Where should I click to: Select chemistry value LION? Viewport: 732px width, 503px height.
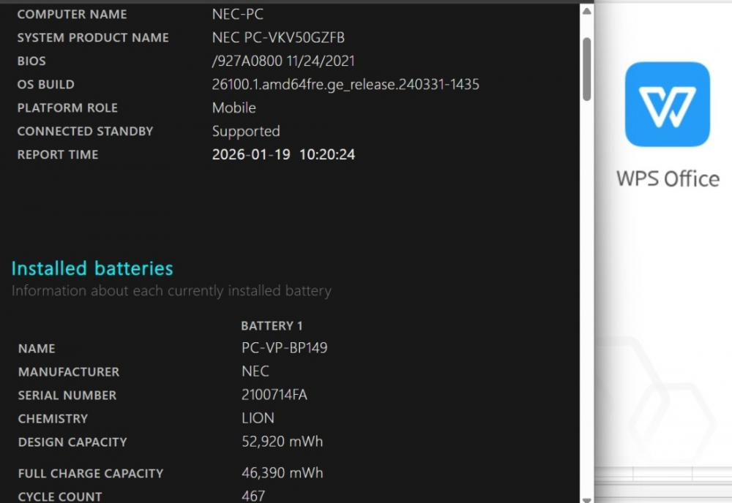[x=258, y=418]
